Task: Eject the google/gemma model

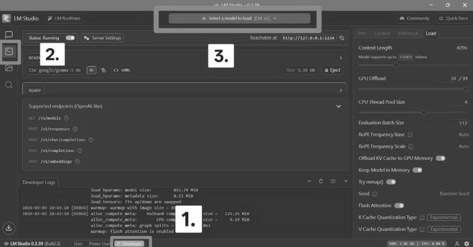Action: pos(332,70)
